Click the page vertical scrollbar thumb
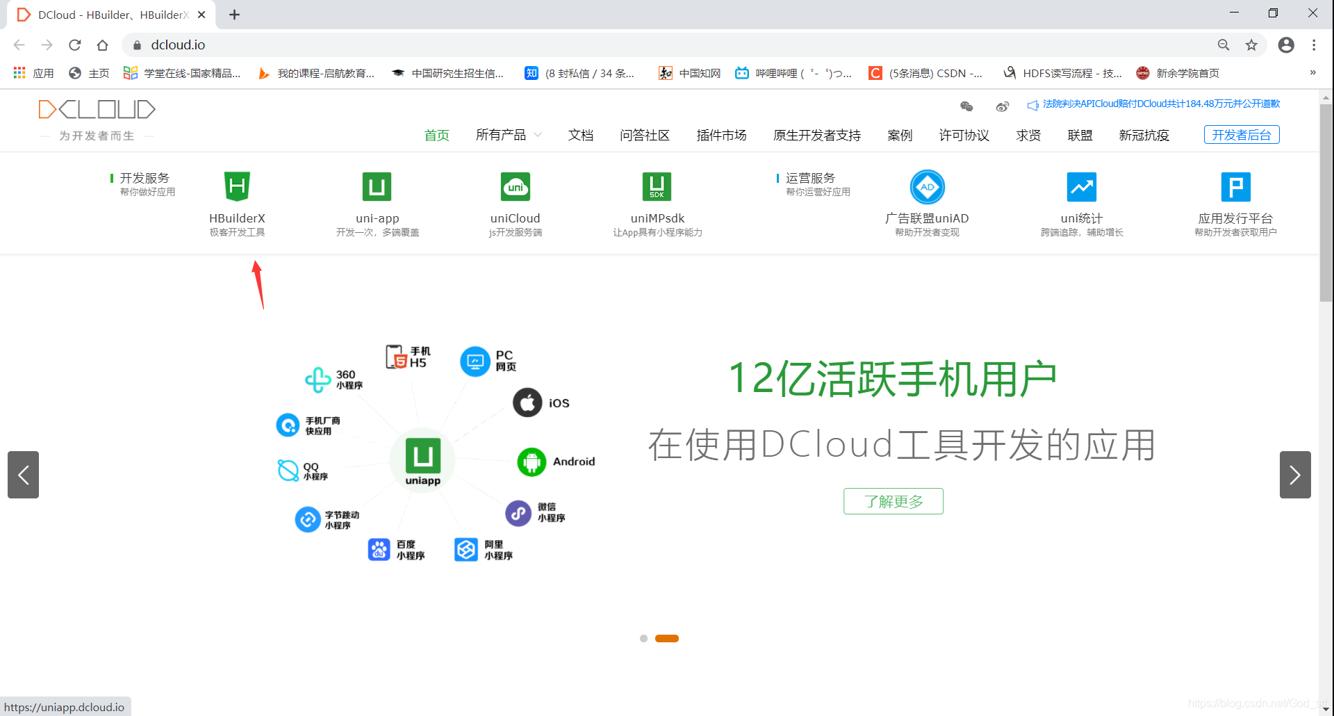Viewport: 1334px width, 716px height. (1326, 202)
